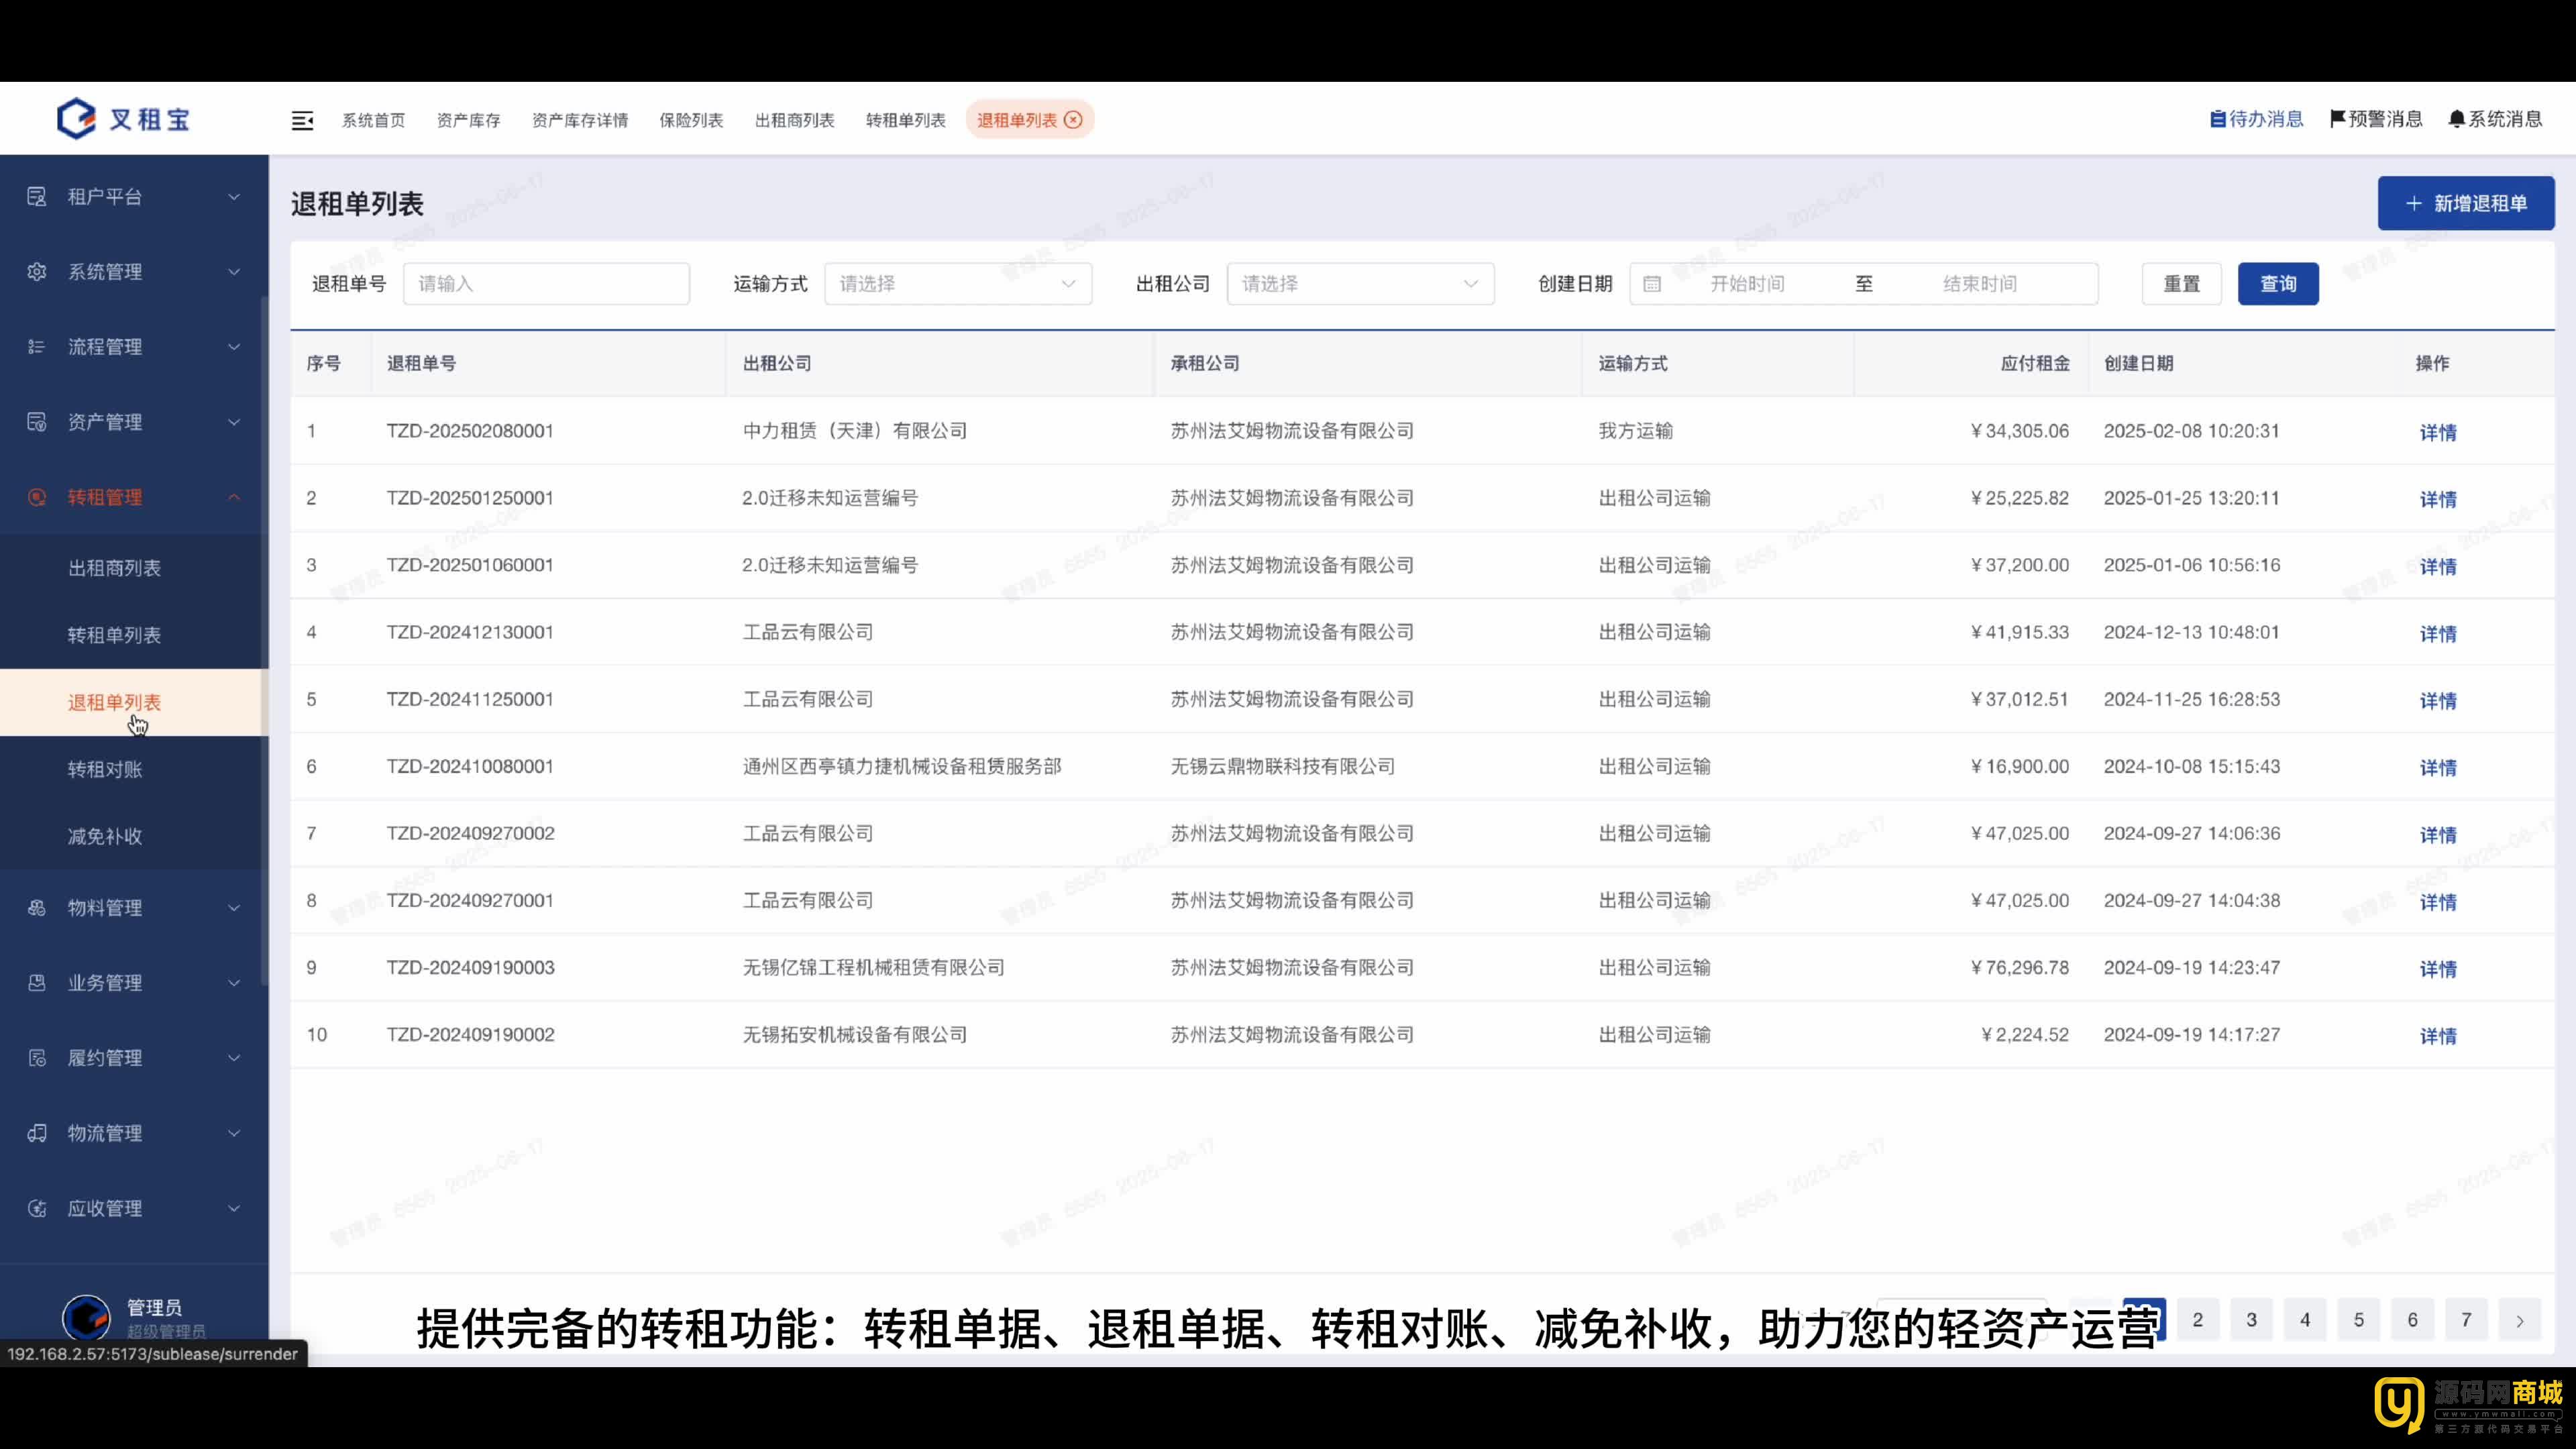Open 待办消息 notifications icon
Image resolution: width=2576 pixels, height=1449 pixels.
[x=2217, y=119]
